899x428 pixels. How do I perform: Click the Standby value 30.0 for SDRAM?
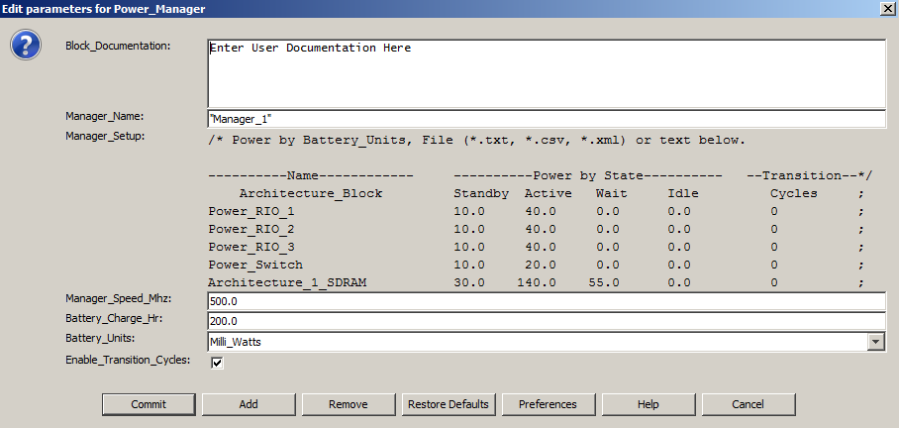point(469,282)
